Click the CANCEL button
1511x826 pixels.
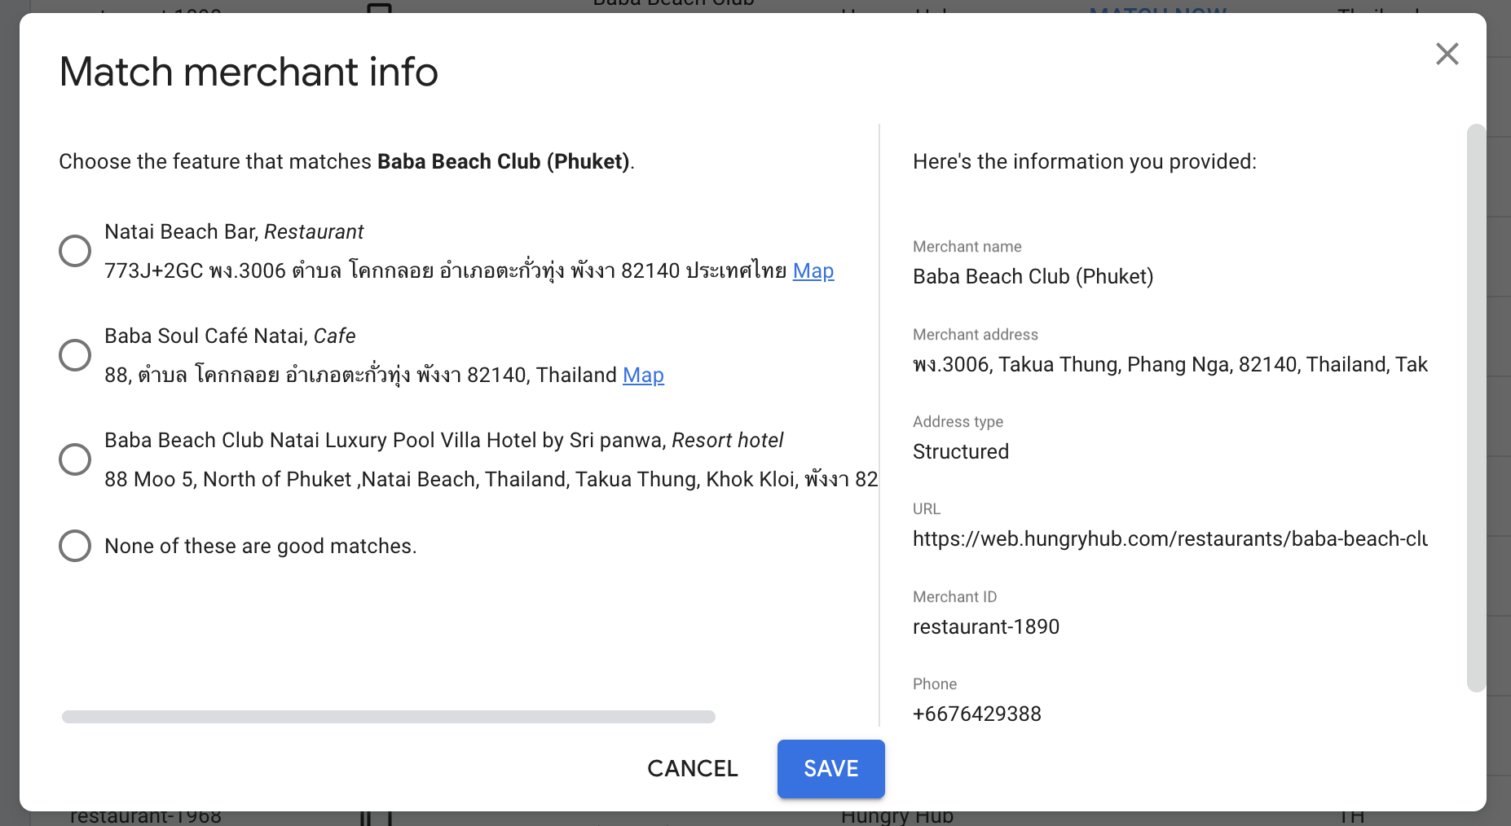692,768
